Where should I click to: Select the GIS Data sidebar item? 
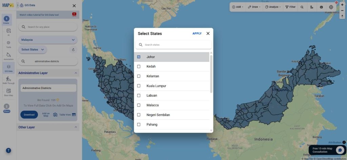(8, 68)
